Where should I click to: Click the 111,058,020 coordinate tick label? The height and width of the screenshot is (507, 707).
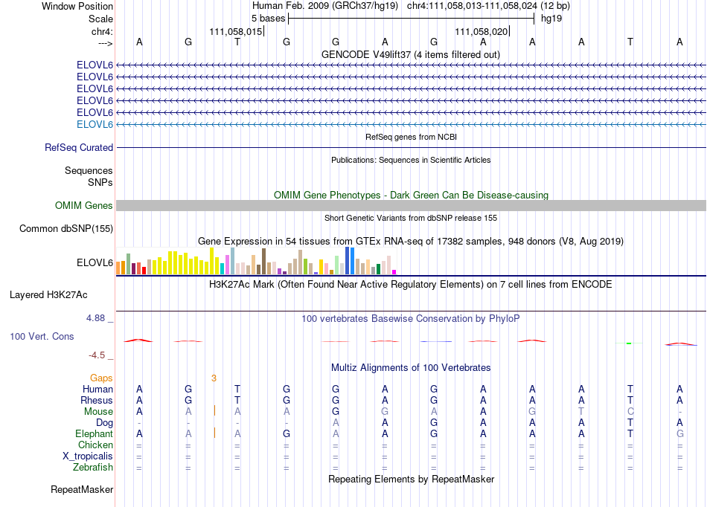tap(481, 31)
